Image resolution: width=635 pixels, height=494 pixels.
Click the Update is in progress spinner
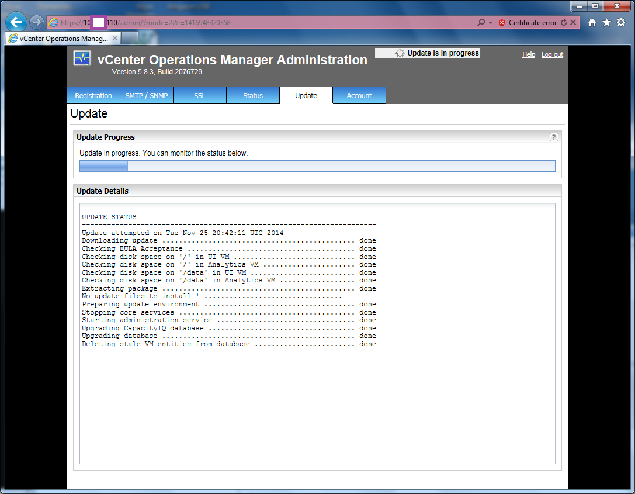pos(400,53)
